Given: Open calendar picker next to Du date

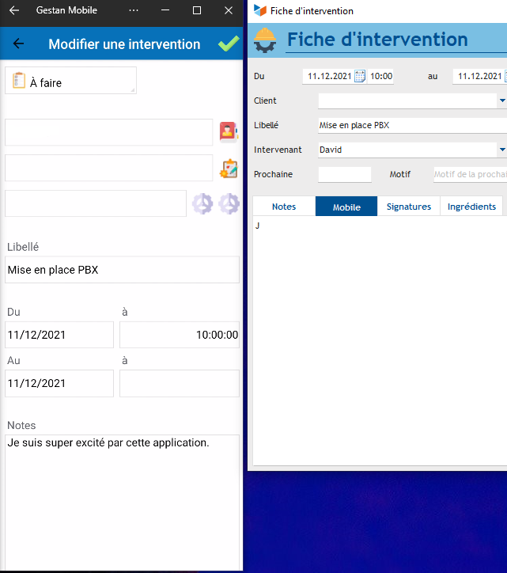Looking at the screenshot, I should click(x=360, y=77).
